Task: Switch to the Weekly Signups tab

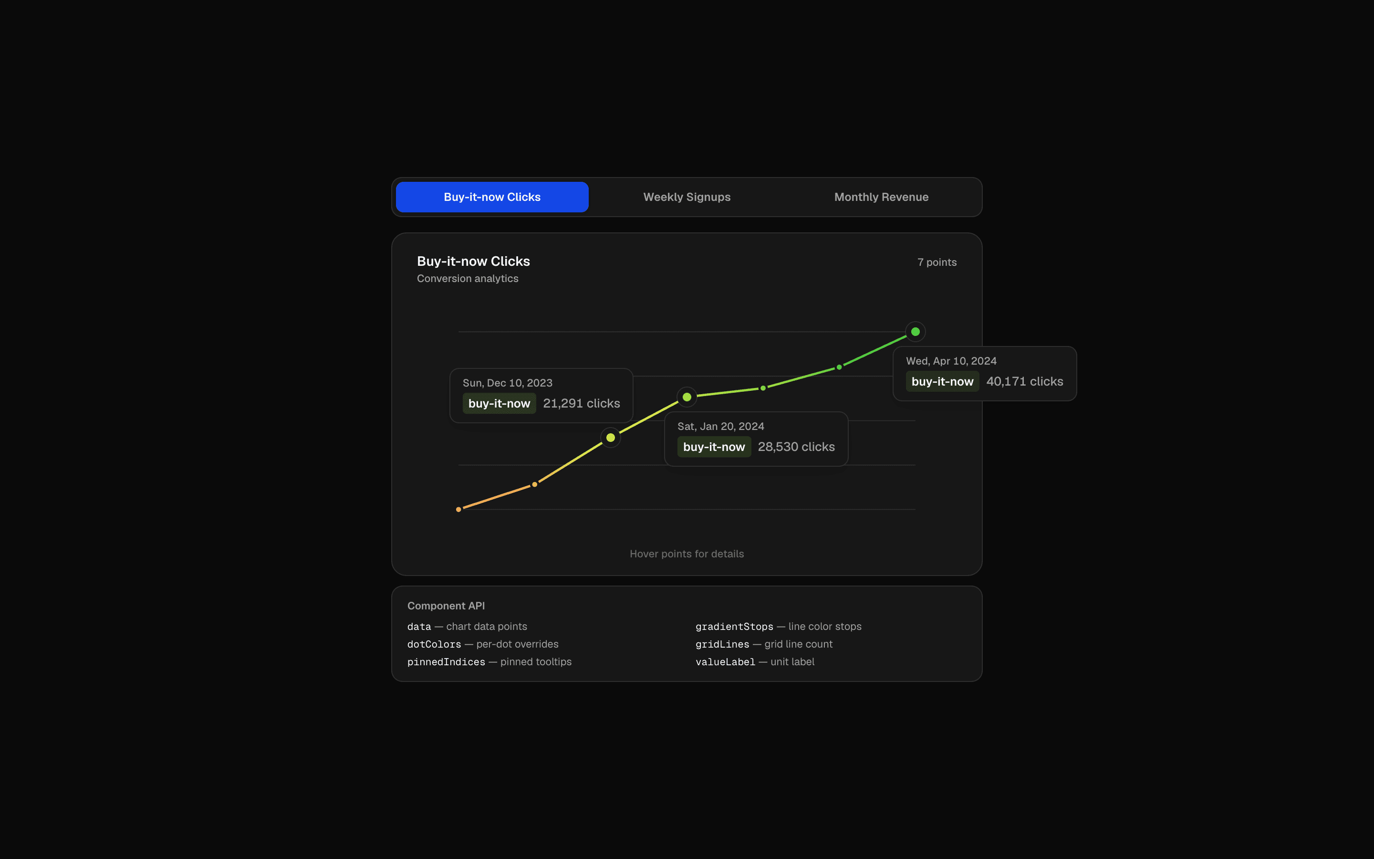Action: (x=687, y=197)
